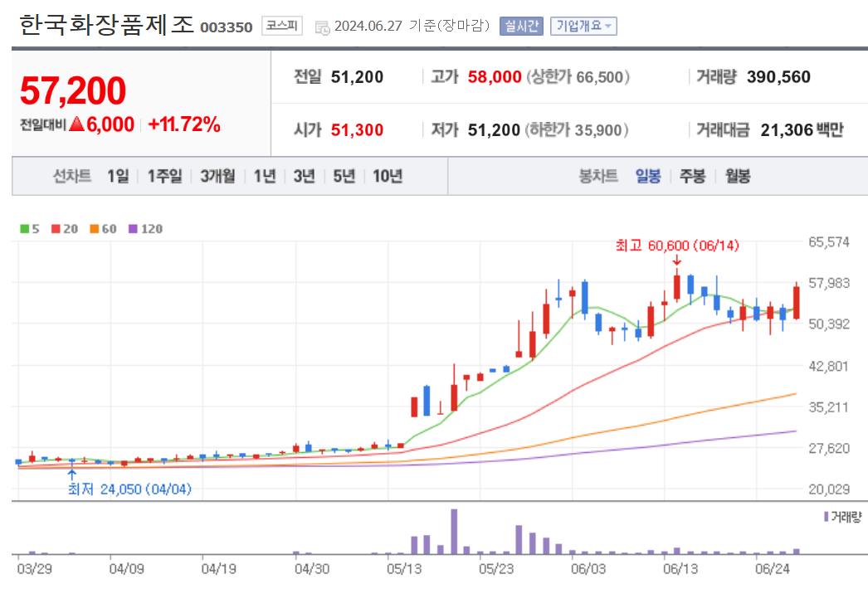The width and height of the screenshot is (868, 594).
Task: Click the 하한가 35,900 text
Action: pyautogui.click(x=577, y=130)
